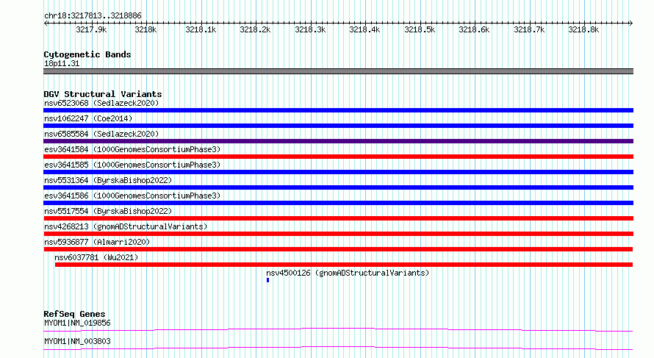Open variant esv3641586 label
The image size is (654, 358).
coord(132,196)
